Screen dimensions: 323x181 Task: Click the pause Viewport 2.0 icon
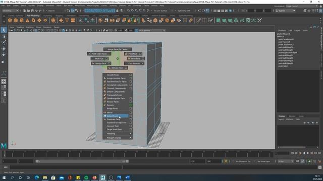click(x=234, y=11)
